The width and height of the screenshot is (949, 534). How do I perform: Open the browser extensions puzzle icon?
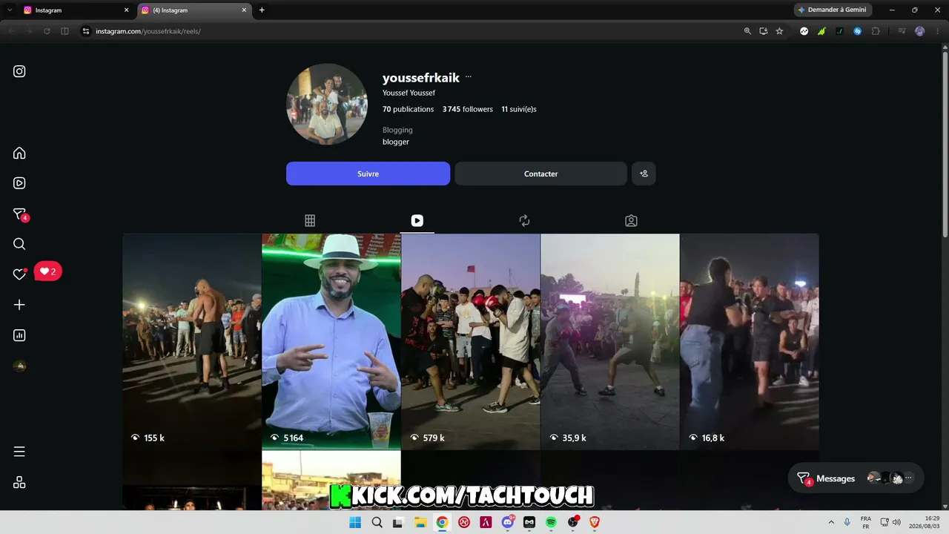click(x=876, y=31)
